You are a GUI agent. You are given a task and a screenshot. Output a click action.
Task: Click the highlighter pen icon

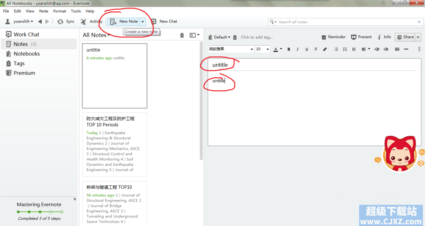(325, 49)
